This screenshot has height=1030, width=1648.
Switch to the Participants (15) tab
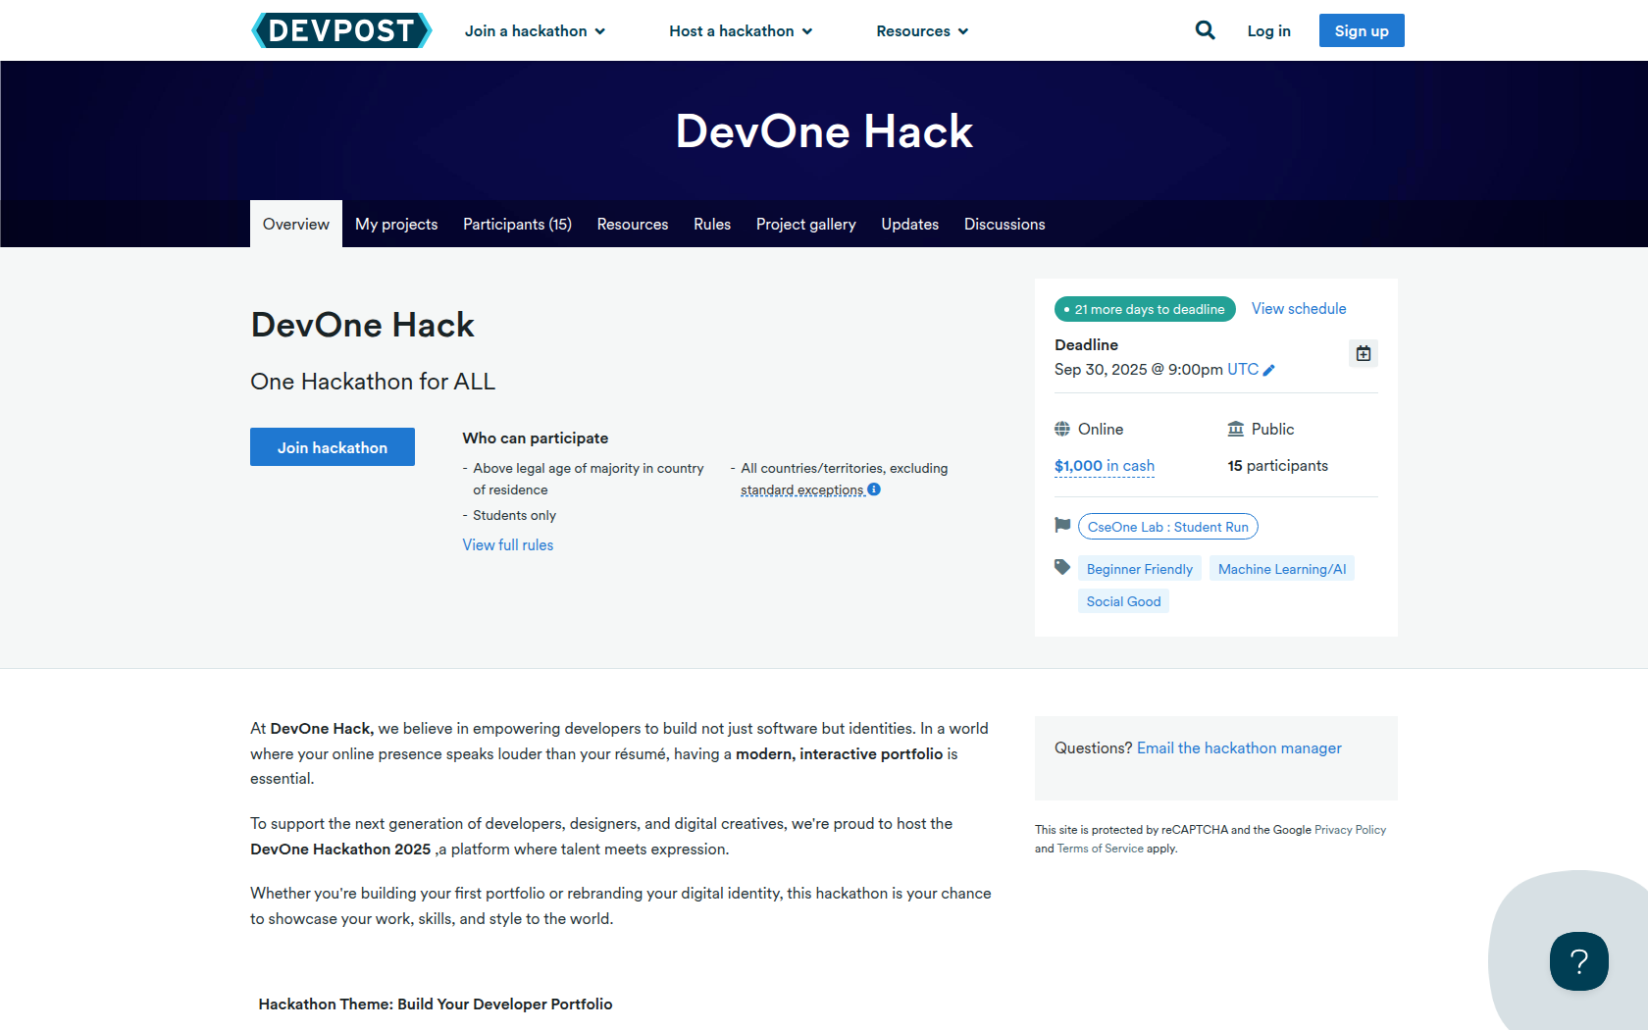[517, 225]
